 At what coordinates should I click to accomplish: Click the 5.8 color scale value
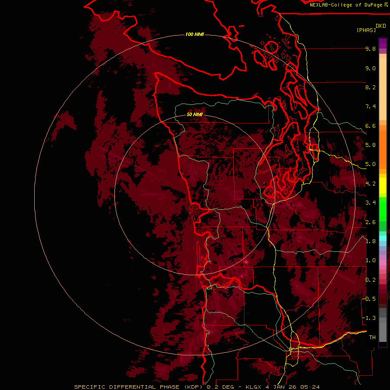[370, 145]
